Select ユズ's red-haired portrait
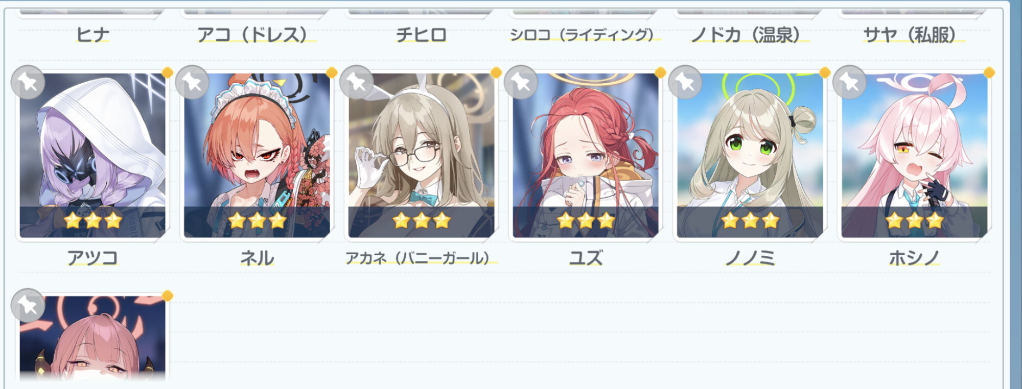 (x=586, y=155)
